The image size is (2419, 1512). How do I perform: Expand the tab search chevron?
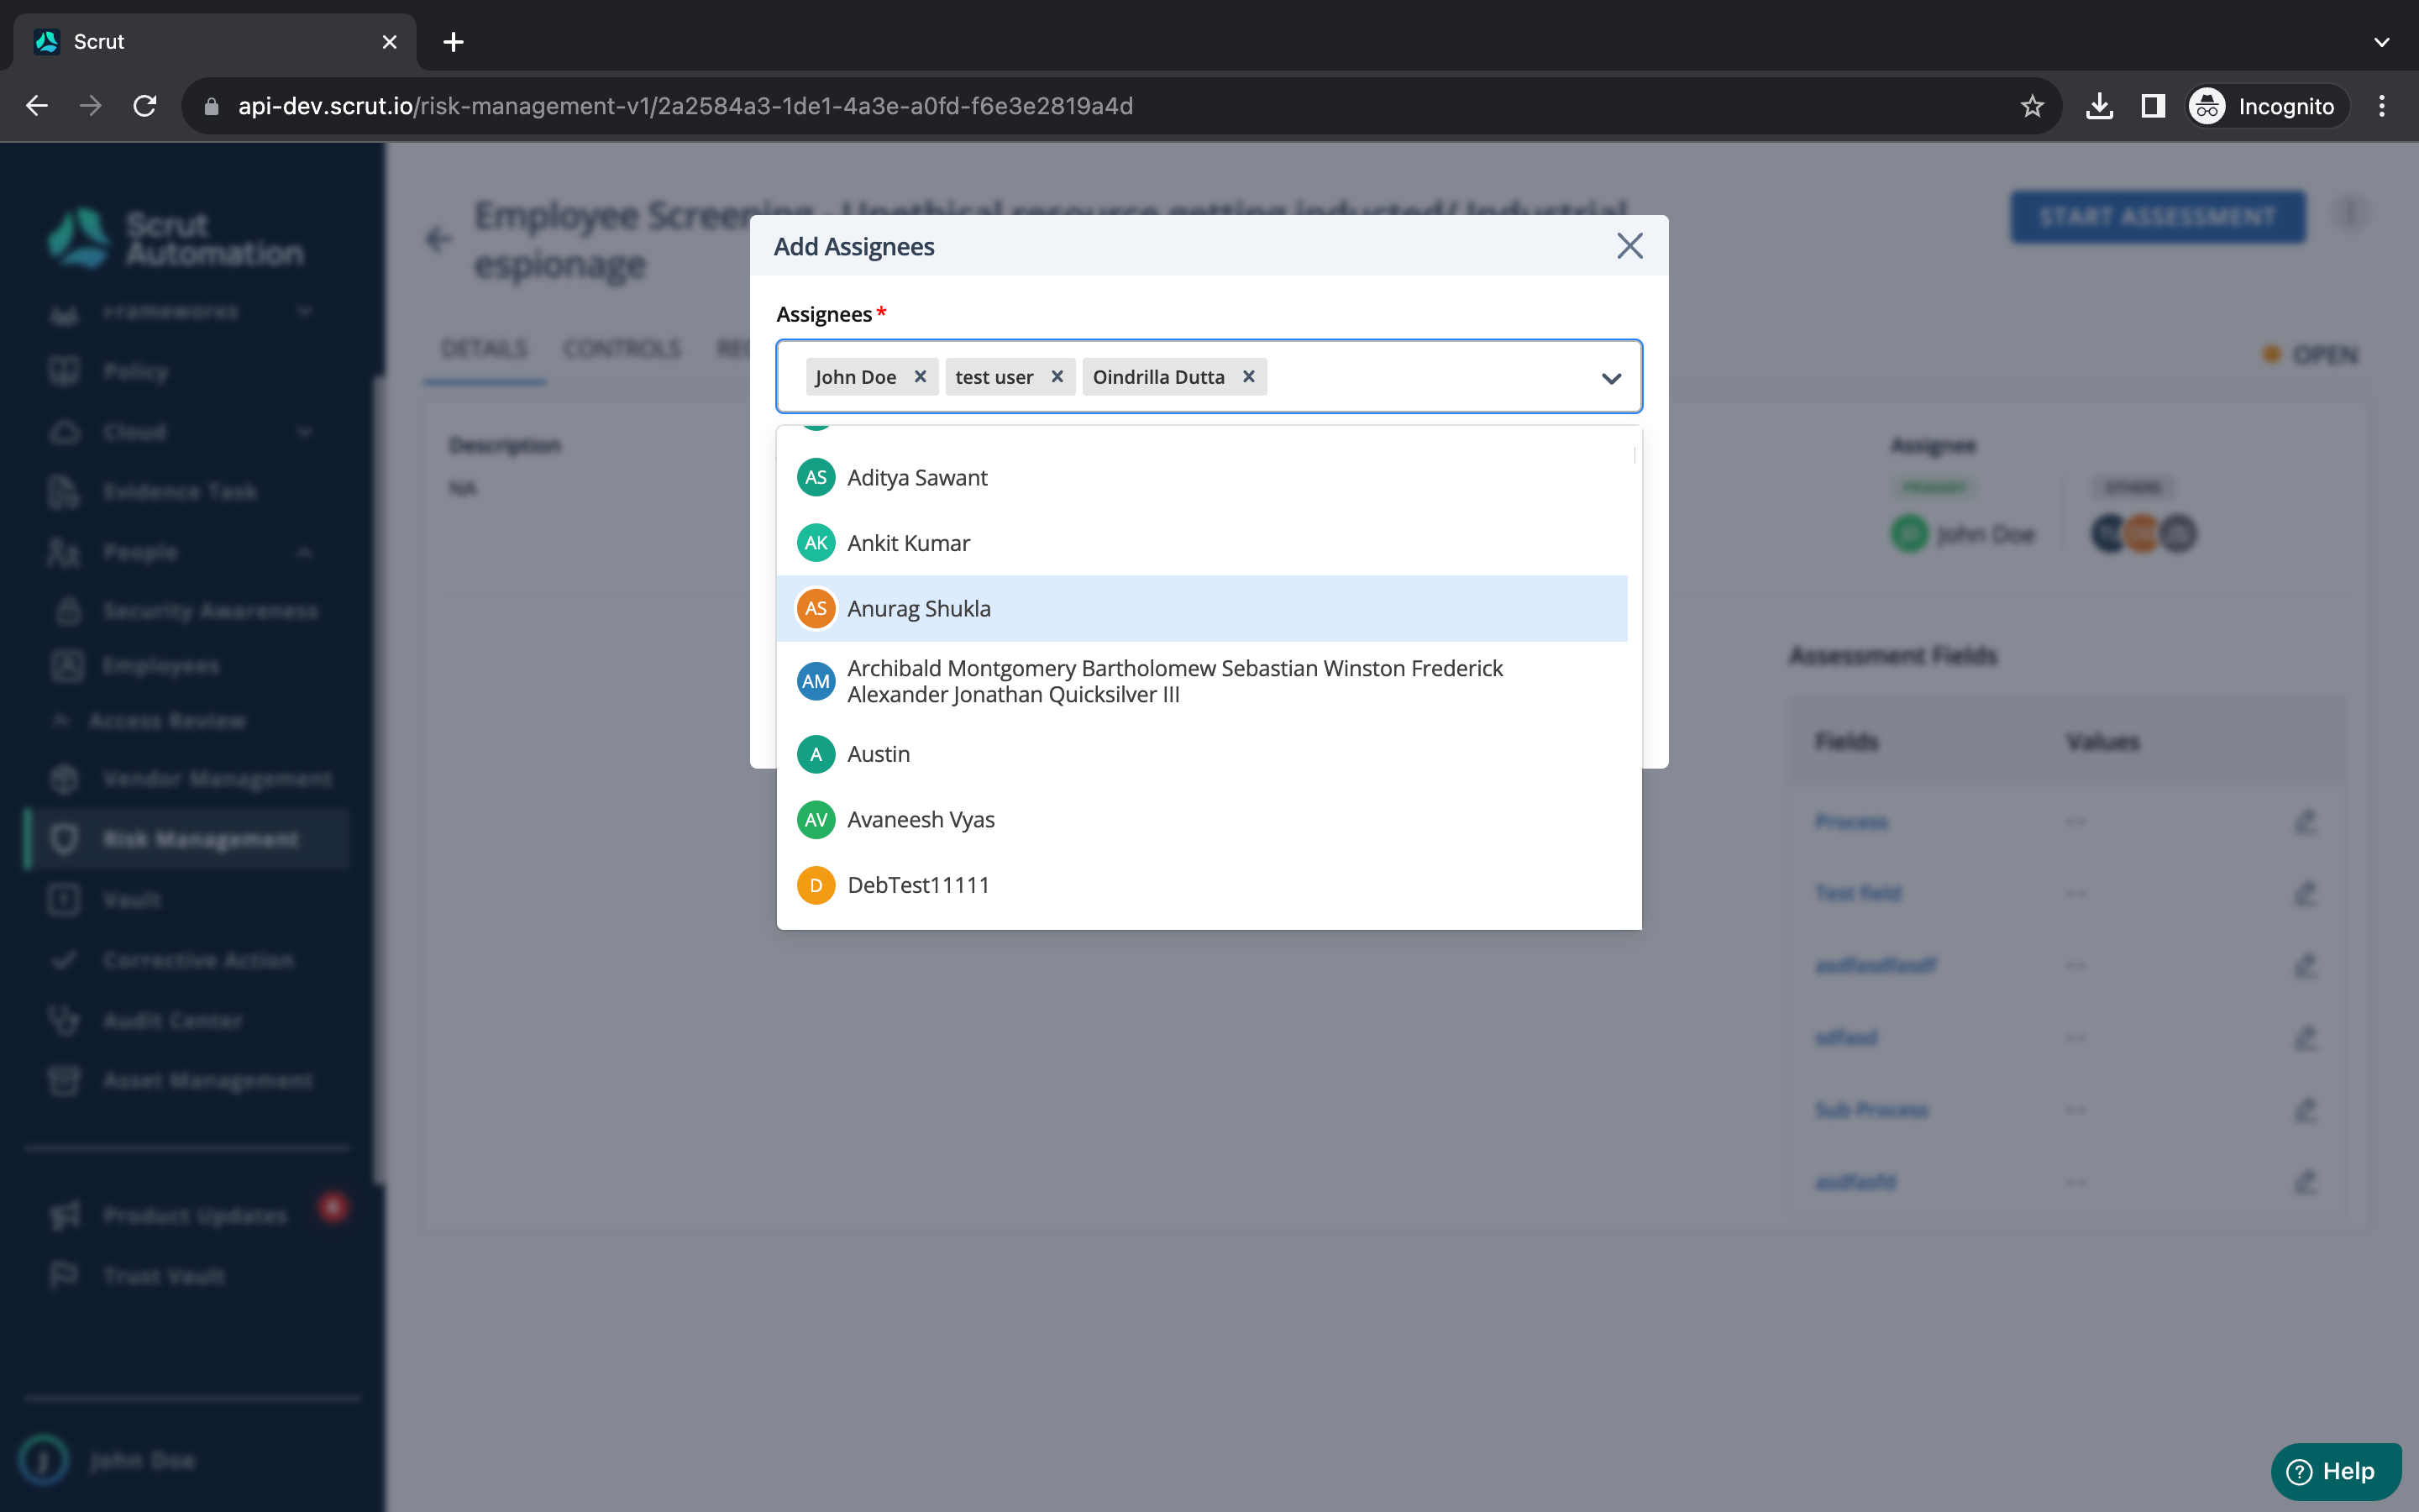click(2382, 42)
